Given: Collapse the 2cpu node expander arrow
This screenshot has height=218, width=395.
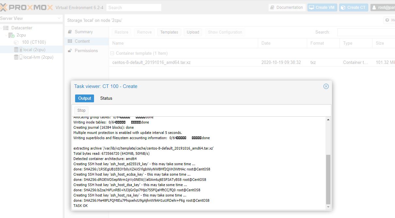Looking at the screenshot, I should pyautogui.click(x=6, y=35).
